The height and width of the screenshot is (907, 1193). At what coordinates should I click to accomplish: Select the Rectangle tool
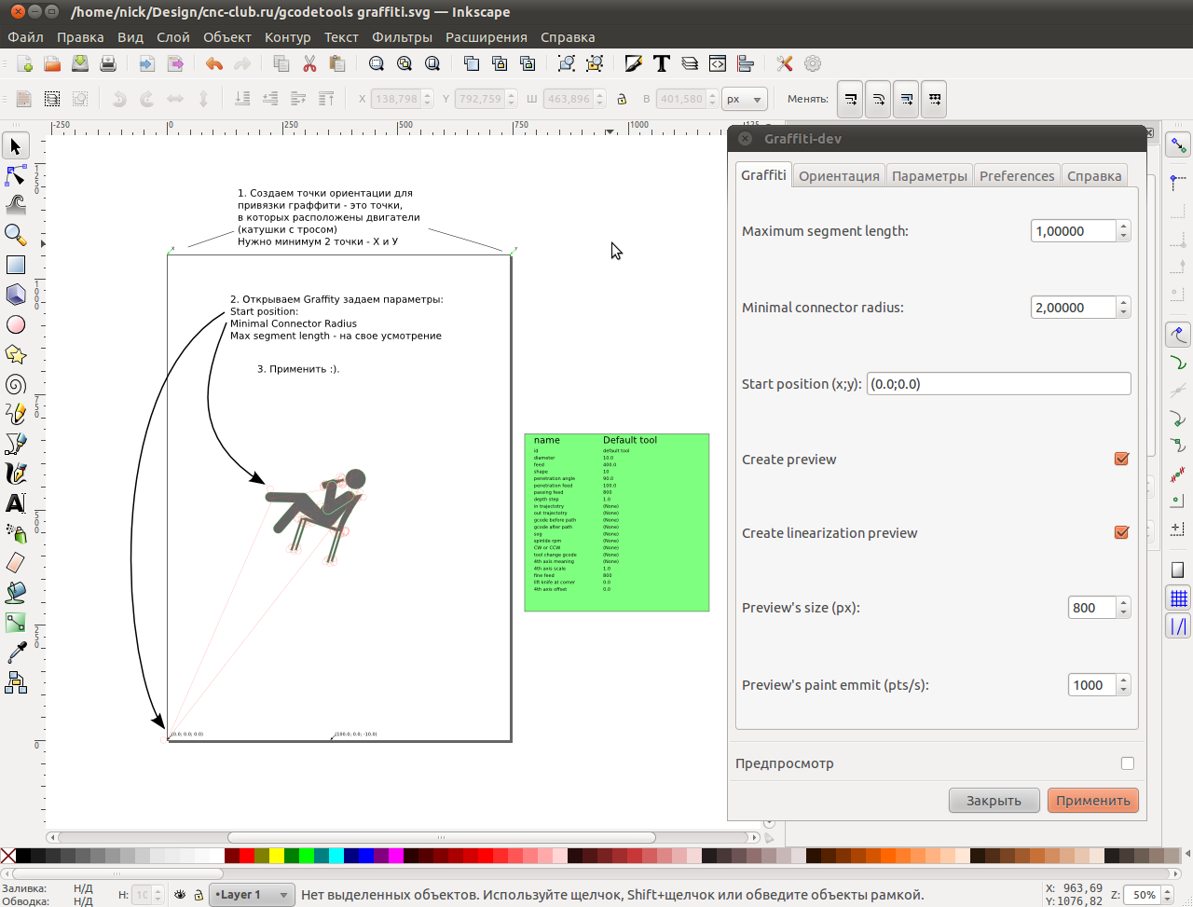click(x=16, y=265)
